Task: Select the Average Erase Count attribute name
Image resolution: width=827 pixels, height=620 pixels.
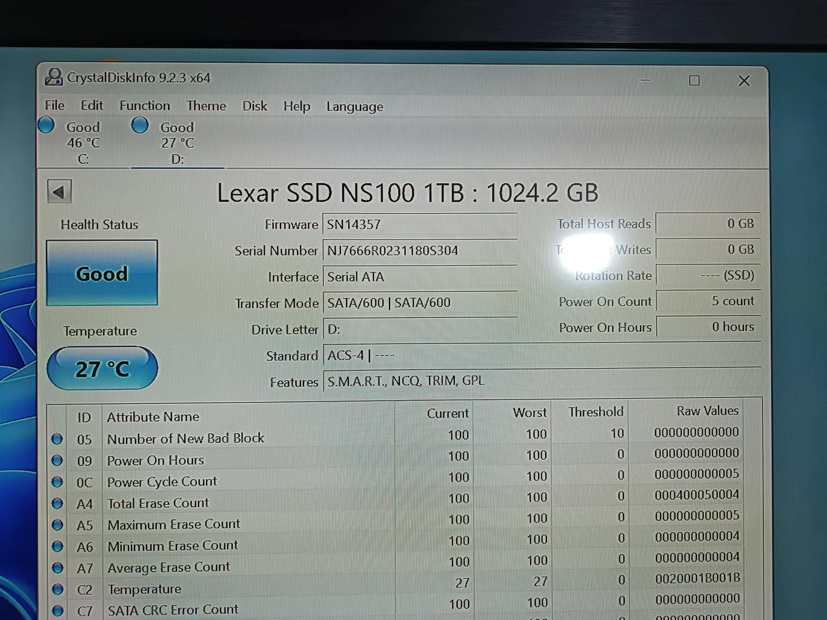Action: click(169, 567)
